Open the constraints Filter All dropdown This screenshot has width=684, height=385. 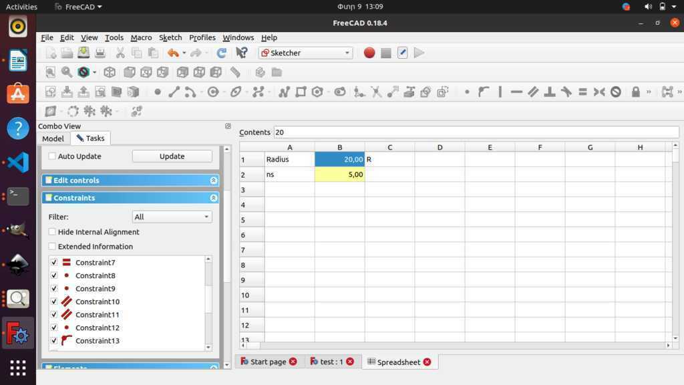pyautogui.click(x=172, y=217)
